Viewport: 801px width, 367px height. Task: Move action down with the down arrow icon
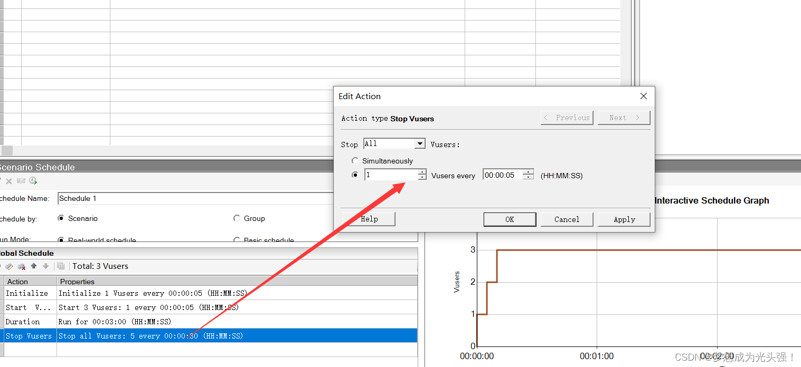[x=45, y=266]
